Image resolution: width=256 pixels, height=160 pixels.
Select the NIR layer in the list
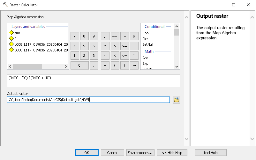point(17,33)
